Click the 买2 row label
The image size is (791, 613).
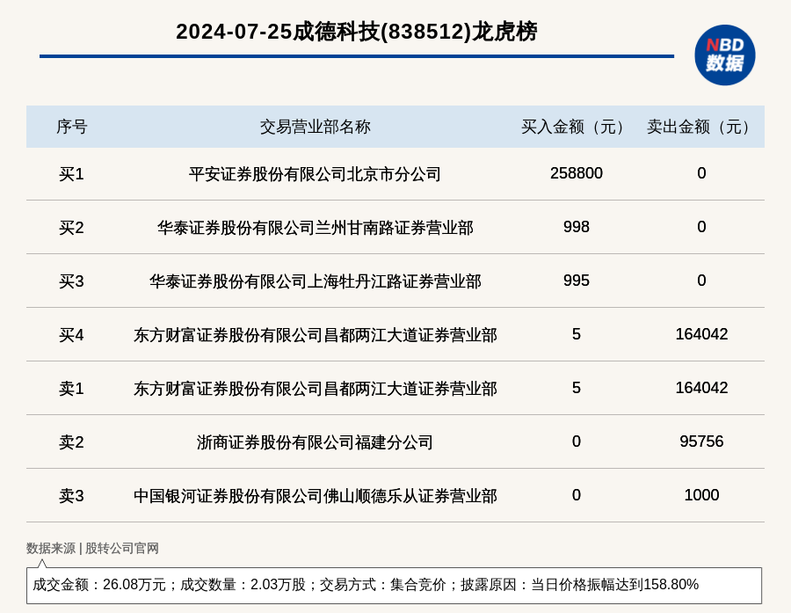pyautogui.click(x=71, y=228)
